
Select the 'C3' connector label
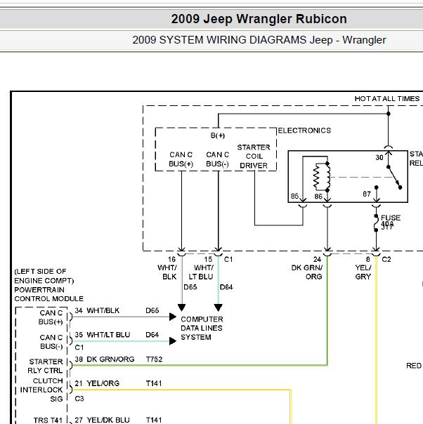(79, 399)
